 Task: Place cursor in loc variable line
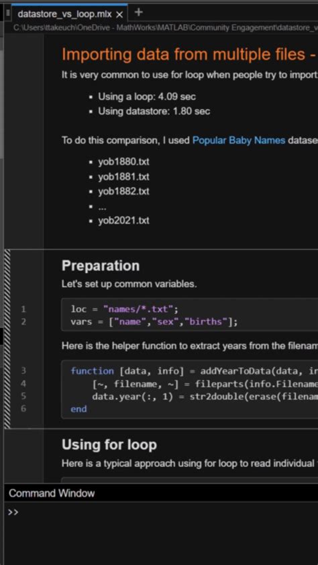click(x=125, y=309)
